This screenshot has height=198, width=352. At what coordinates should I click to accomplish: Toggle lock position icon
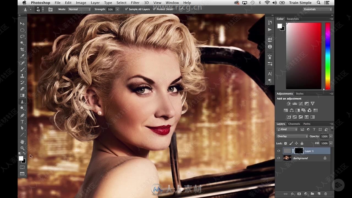296,143
